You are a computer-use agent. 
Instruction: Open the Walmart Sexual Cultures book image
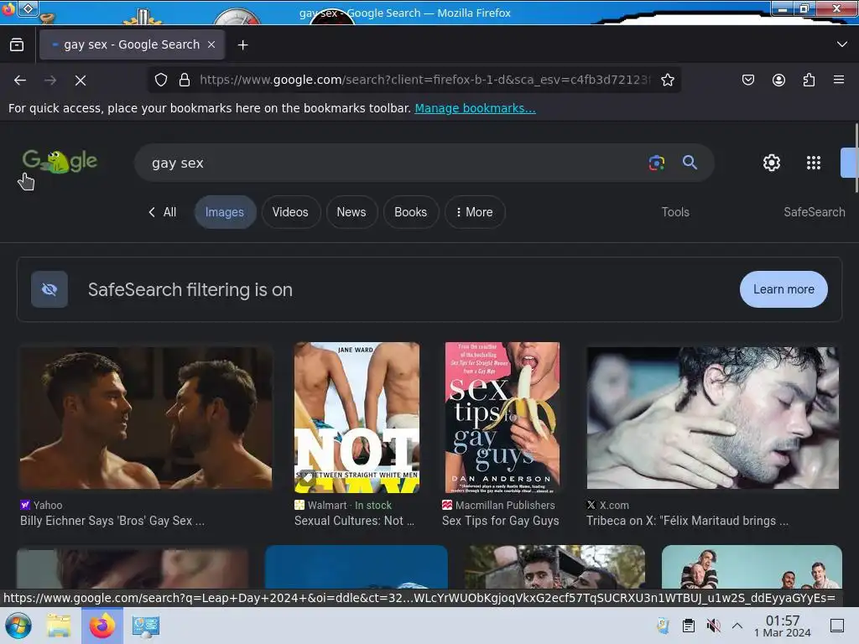[x=357, y=418]
